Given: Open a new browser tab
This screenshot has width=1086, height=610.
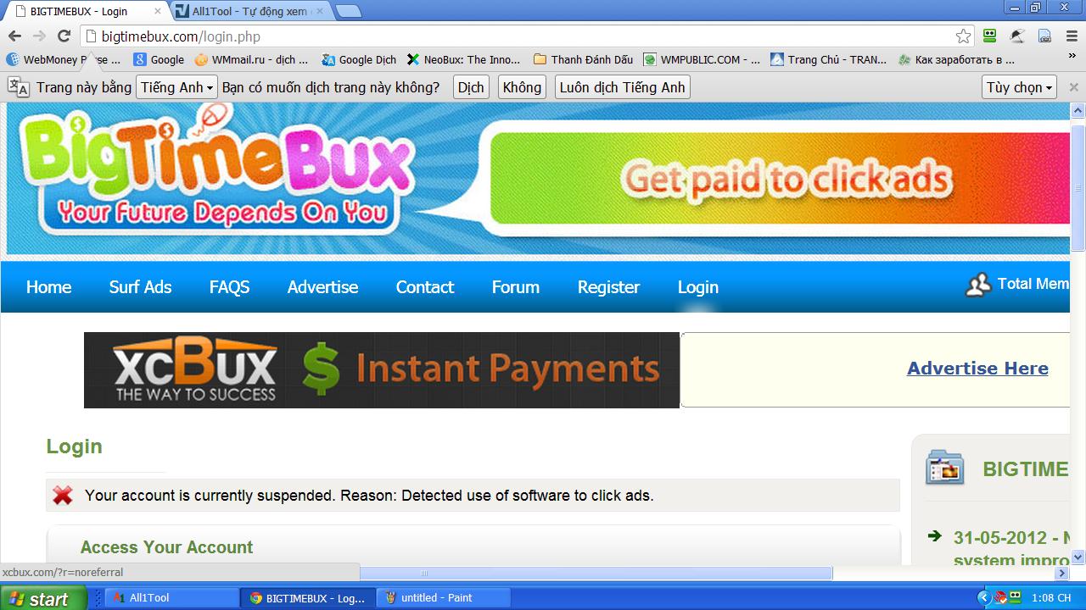Looking at the screenshot, I should [348, 11].
